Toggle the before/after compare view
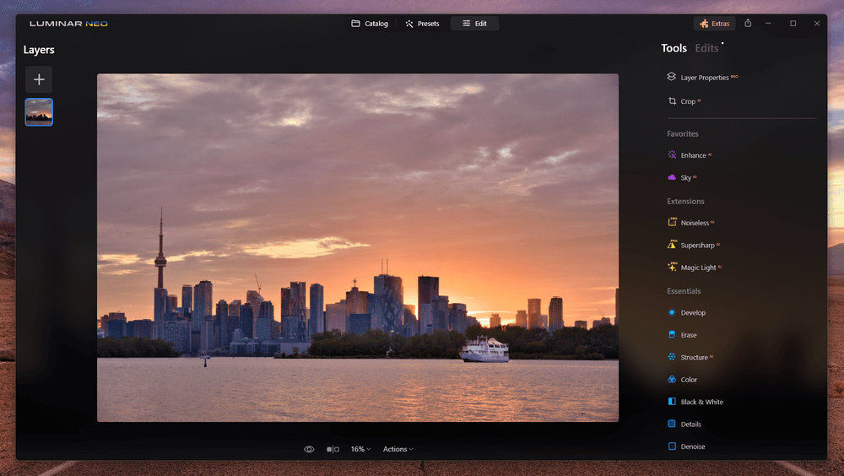The height and width of the screenshot is (476, 844). pos(333,449)
